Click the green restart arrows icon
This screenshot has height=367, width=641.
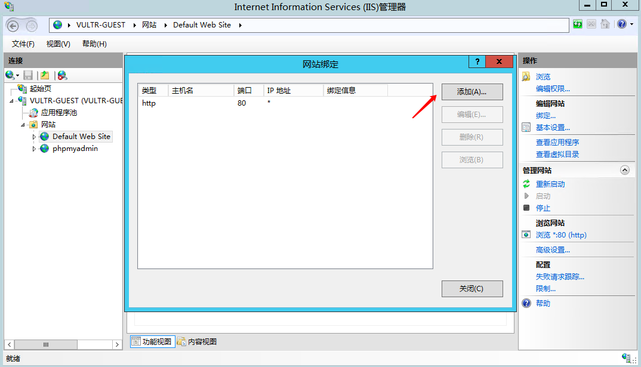coord(526,184)
